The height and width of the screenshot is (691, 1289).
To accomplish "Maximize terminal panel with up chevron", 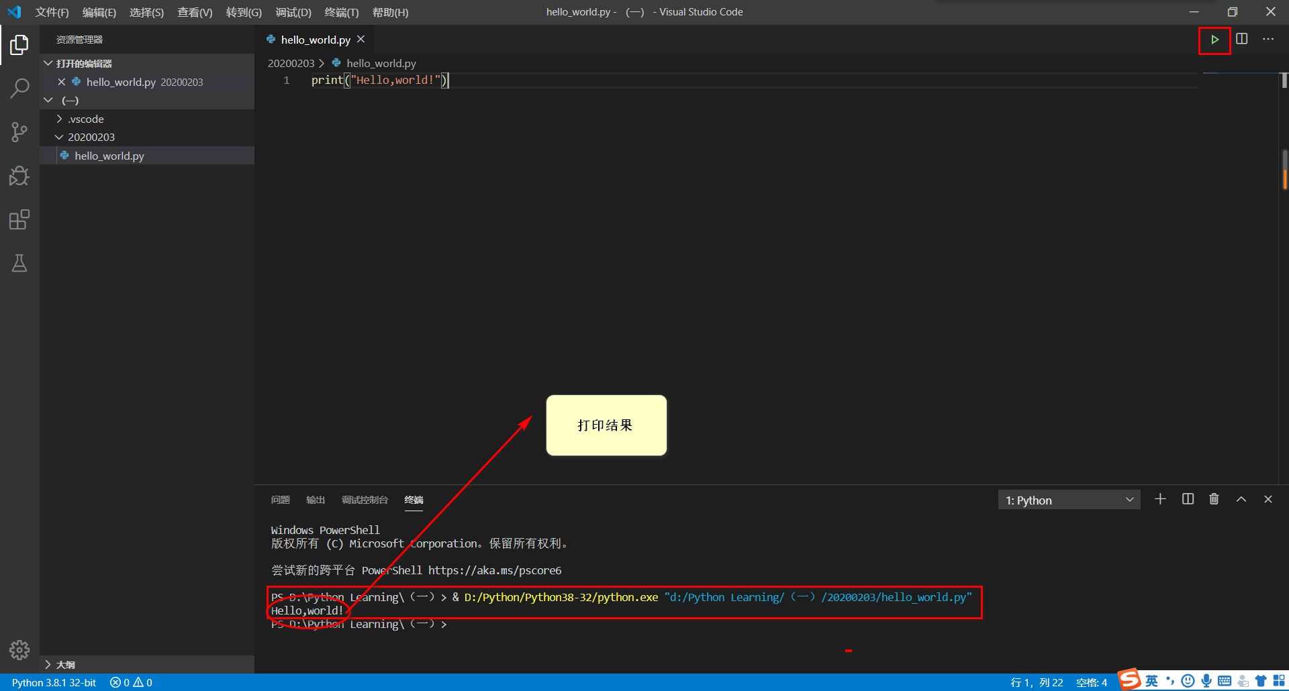I will click(x=1241, y=499).
